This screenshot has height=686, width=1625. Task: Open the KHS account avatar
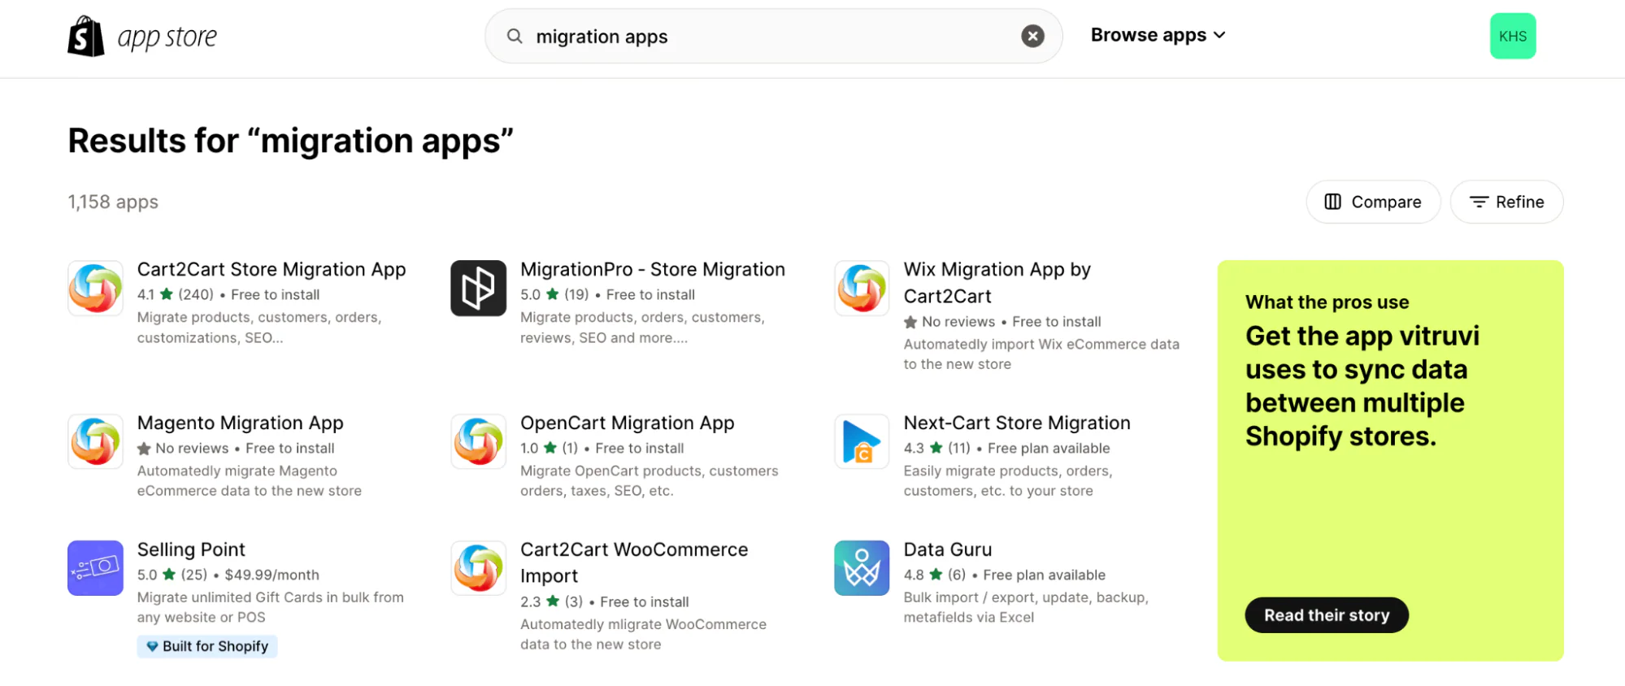click(x=1513, y=36)
